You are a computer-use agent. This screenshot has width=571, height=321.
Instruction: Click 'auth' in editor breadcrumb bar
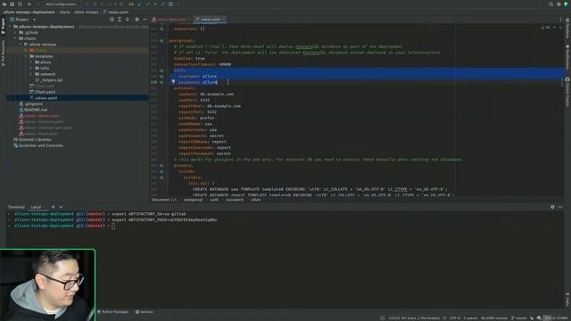point(214,200)
